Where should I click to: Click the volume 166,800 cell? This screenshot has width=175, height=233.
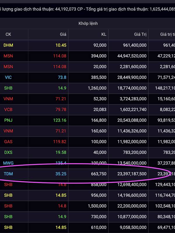pyautogui.click(x=99, y=120)
